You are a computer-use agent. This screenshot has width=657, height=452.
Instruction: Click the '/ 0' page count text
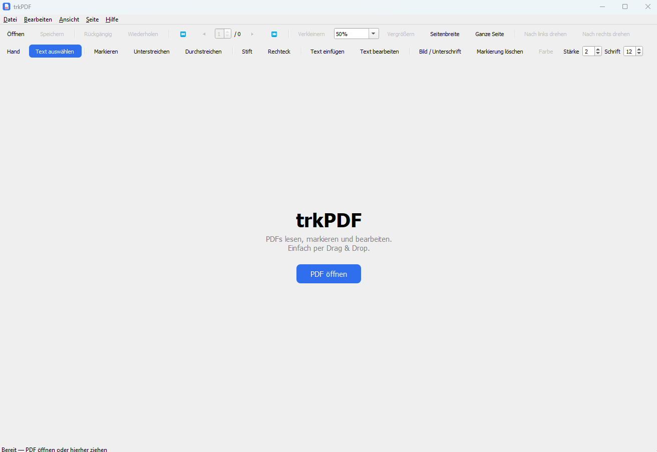click(x=237, y=34)
